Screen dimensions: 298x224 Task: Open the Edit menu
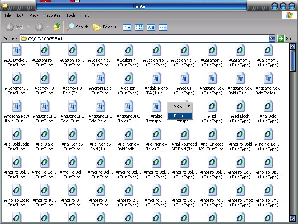20,15
